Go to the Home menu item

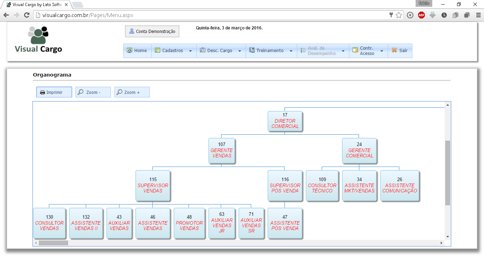pyautogui.click(x=137, y=51)
